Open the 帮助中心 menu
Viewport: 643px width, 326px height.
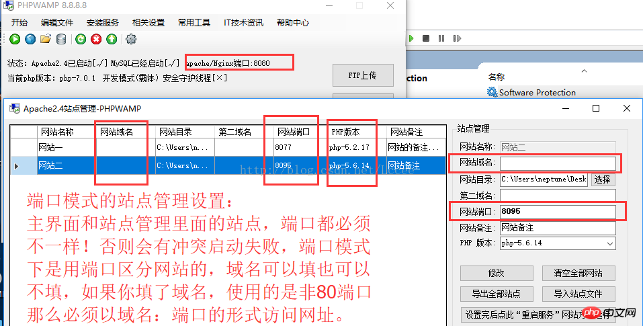[293, 23]
